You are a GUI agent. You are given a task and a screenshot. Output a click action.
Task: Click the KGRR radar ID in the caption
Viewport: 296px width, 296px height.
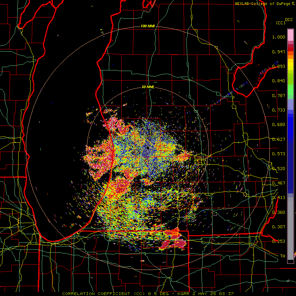(x=183, y=294)
